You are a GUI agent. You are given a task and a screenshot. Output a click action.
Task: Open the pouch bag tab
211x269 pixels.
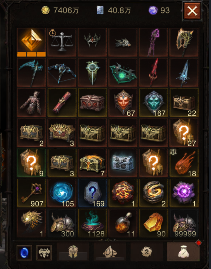tap(183, 252)
